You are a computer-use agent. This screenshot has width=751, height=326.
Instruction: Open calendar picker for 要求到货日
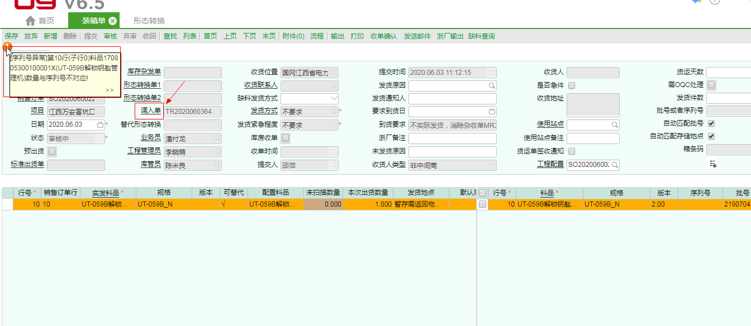coord(492,112)
